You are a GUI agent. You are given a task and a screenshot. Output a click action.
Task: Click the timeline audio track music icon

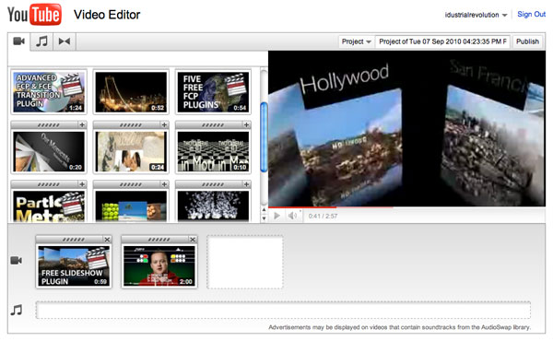tap(17, 311)
